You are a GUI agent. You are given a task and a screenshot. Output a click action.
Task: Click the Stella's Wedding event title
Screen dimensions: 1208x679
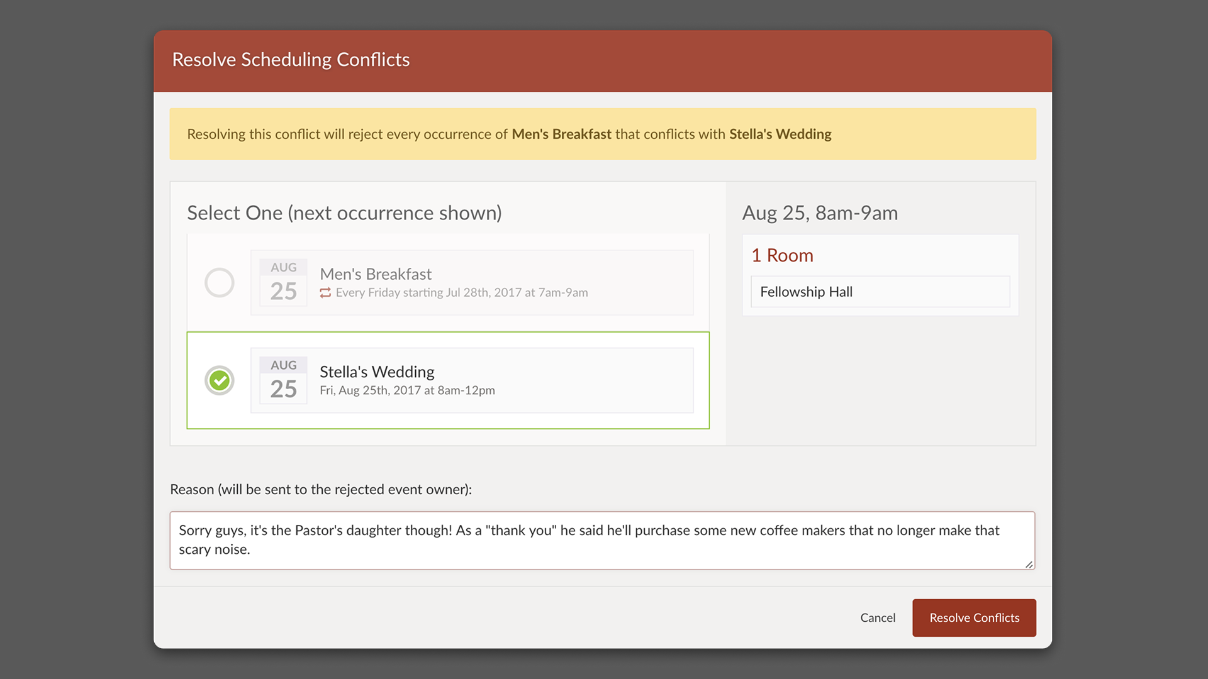click(x=376, y=372)
